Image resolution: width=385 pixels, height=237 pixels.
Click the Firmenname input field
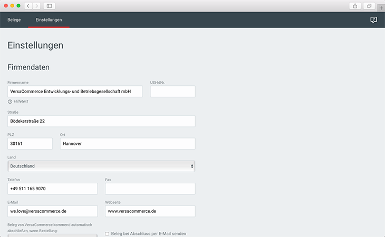click(x=75, y=92)
